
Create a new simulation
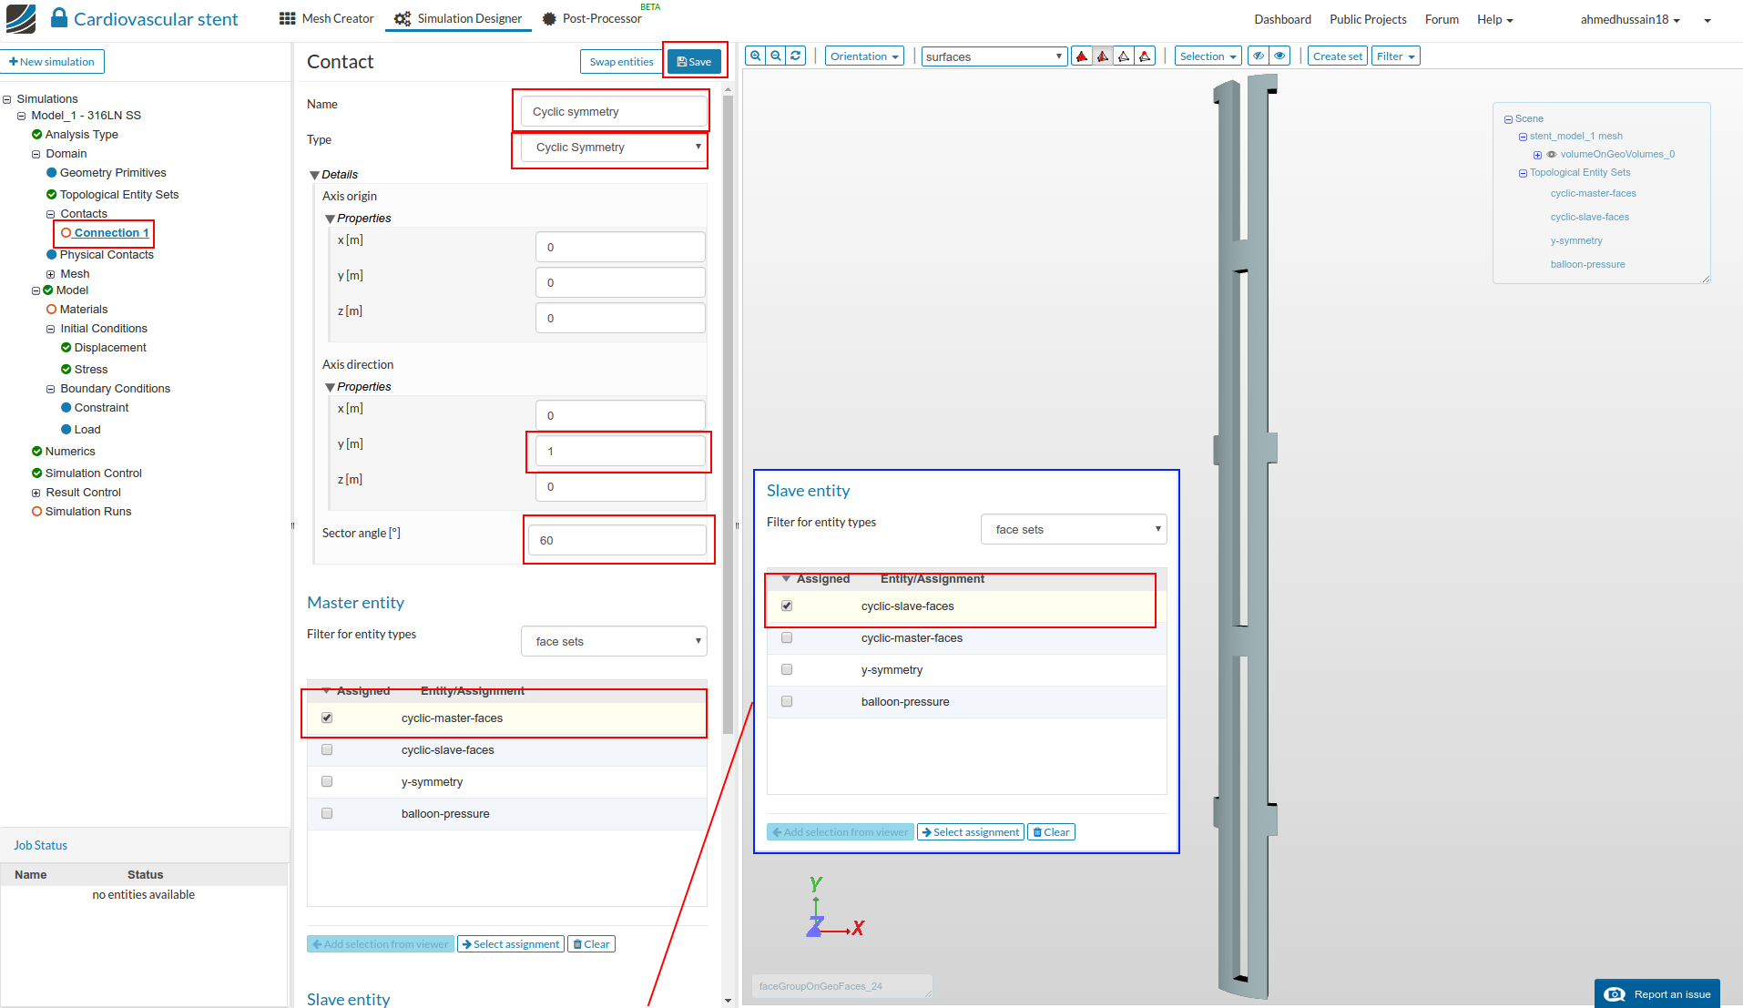click(53, 62)
